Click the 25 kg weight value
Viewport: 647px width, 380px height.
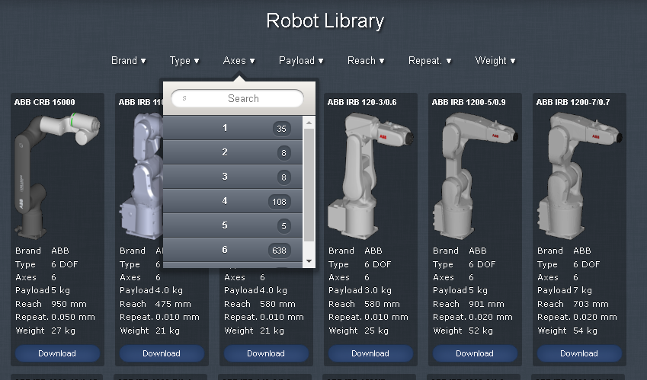pos(376,331)
